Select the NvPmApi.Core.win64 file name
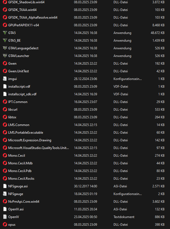 24,202
